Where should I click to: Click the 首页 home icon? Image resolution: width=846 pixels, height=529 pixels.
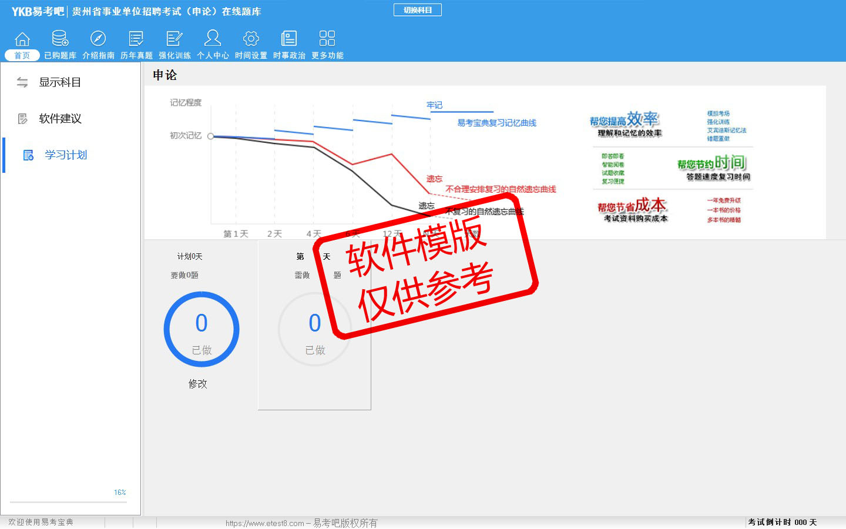coord(22,39)
